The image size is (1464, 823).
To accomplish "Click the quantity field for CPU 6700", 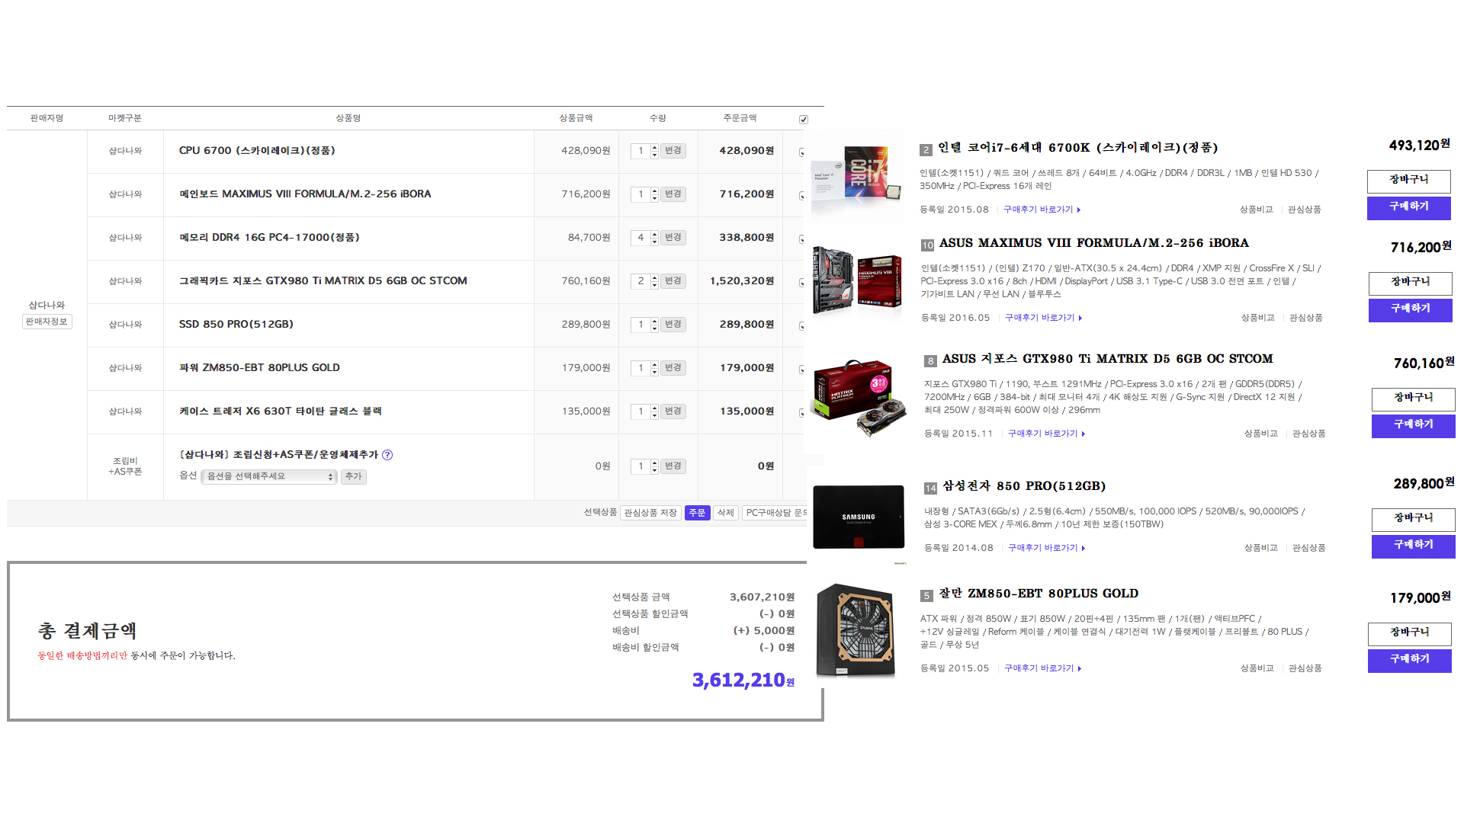I will pos(640,151).
